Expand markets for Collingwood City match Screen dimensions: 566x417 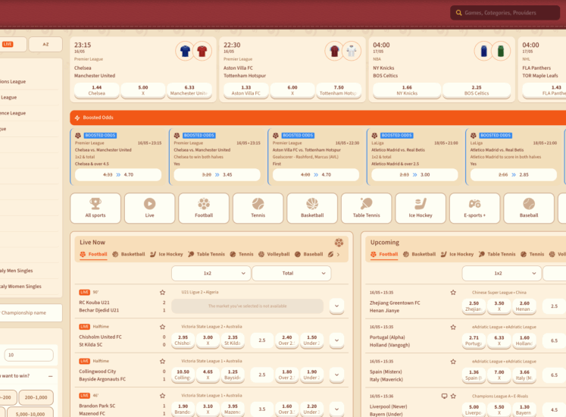tap(336, 375)
